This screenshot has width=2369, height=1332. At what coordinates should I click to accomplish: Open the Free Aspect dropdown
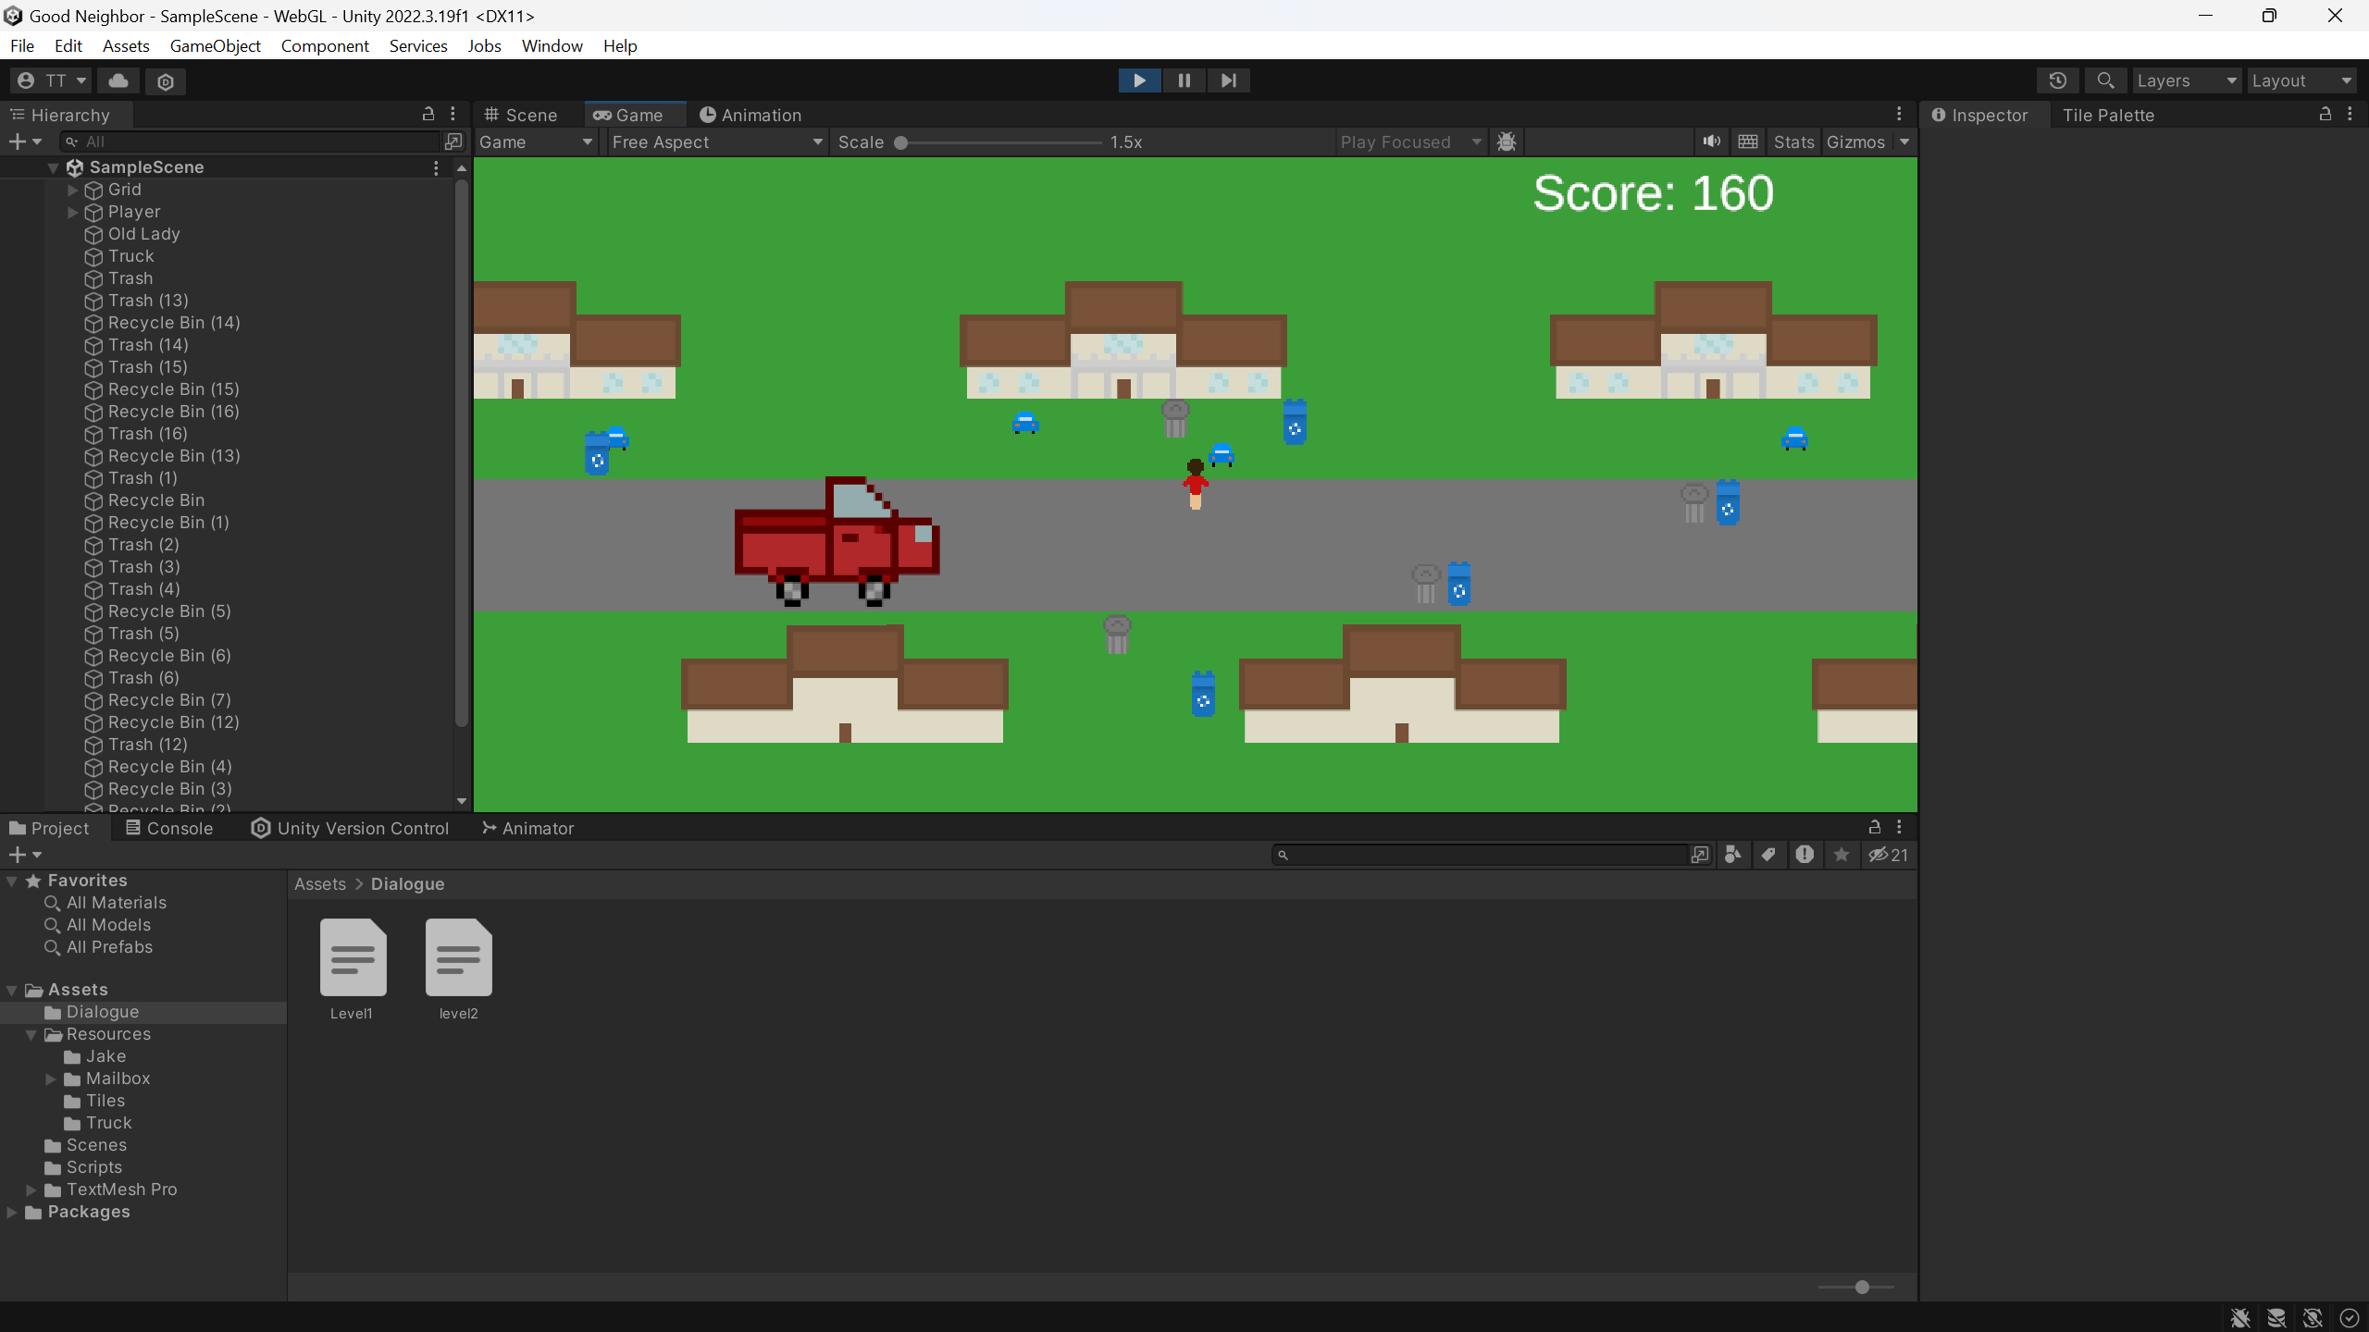[716, 142]
